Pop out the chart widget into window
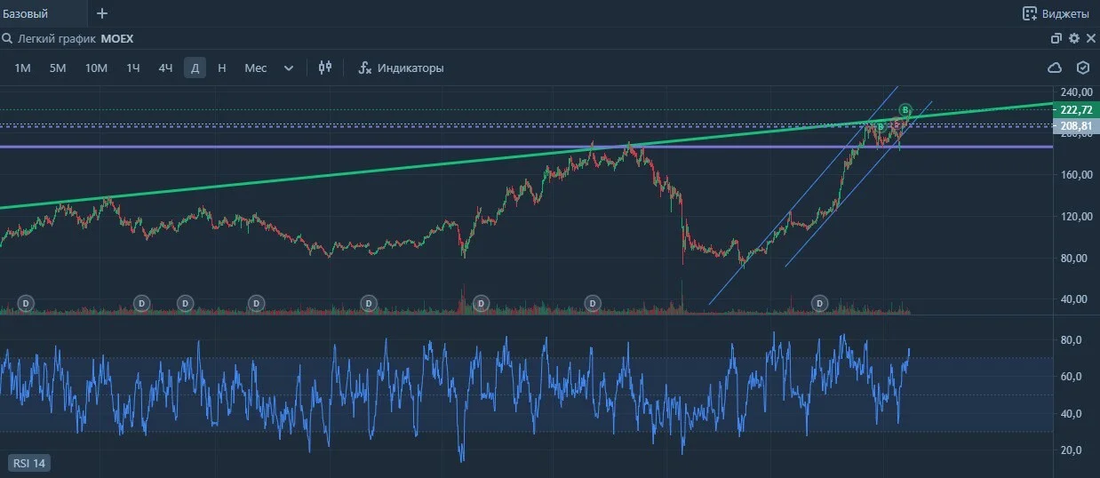Viewport: 1100px width, 478px height. click(x=1056, y=38)
